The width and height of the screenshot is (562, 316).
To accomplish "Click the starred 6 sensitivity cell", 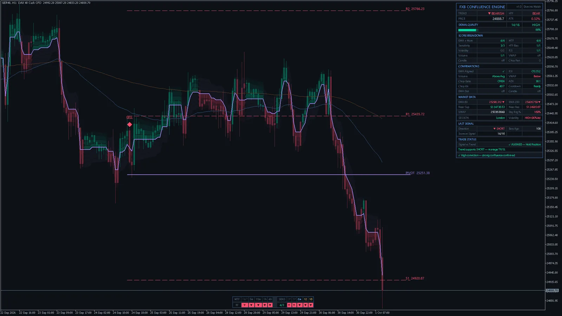I will click(300, 299).
